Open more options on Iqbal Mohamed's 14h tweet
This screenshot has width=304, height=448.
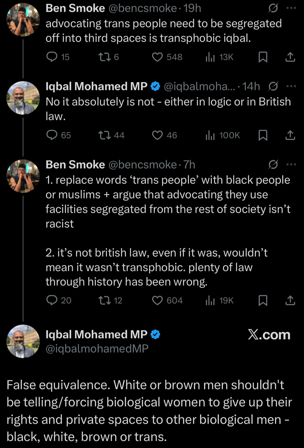[291, 86]
